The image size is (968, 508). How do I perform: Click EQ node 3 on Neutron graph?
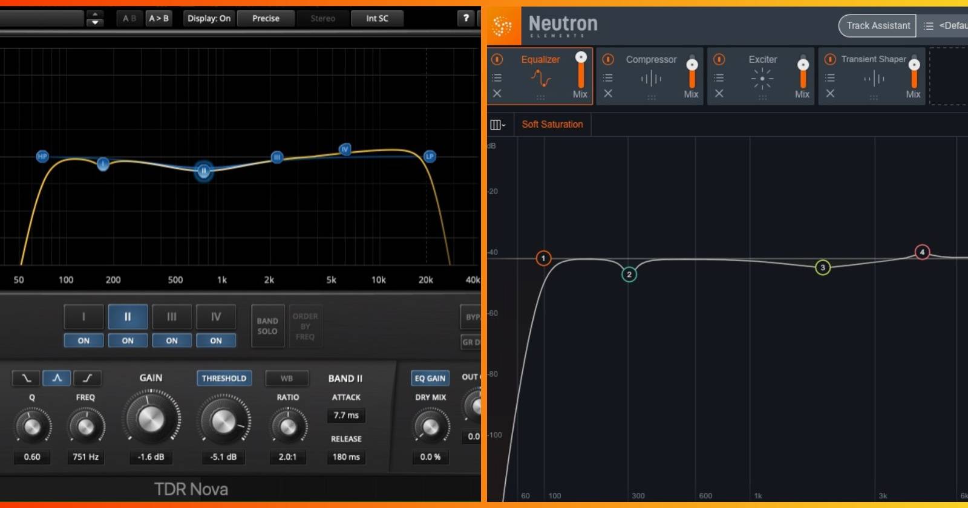[822, 267]
